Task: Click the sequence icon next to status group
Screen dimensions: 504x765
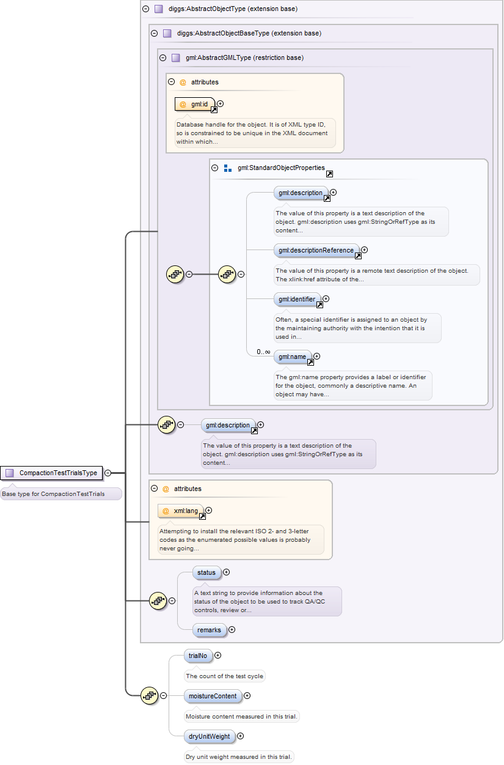Action: coord(158,601)
